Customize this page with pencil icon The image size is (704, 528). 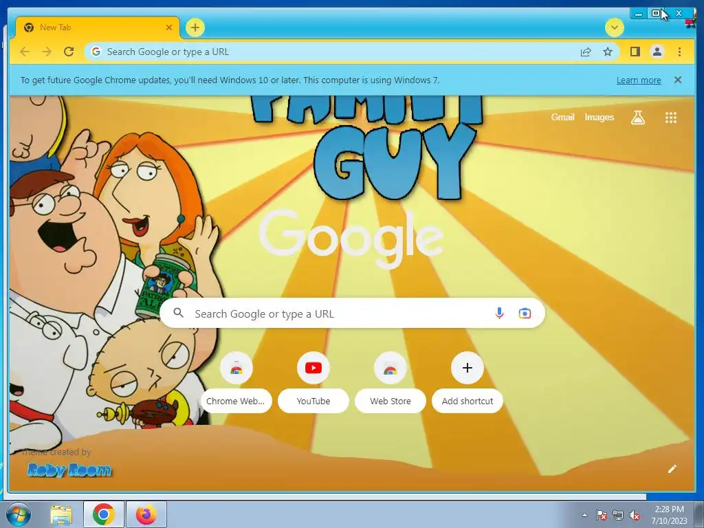(x=672, y=469)
